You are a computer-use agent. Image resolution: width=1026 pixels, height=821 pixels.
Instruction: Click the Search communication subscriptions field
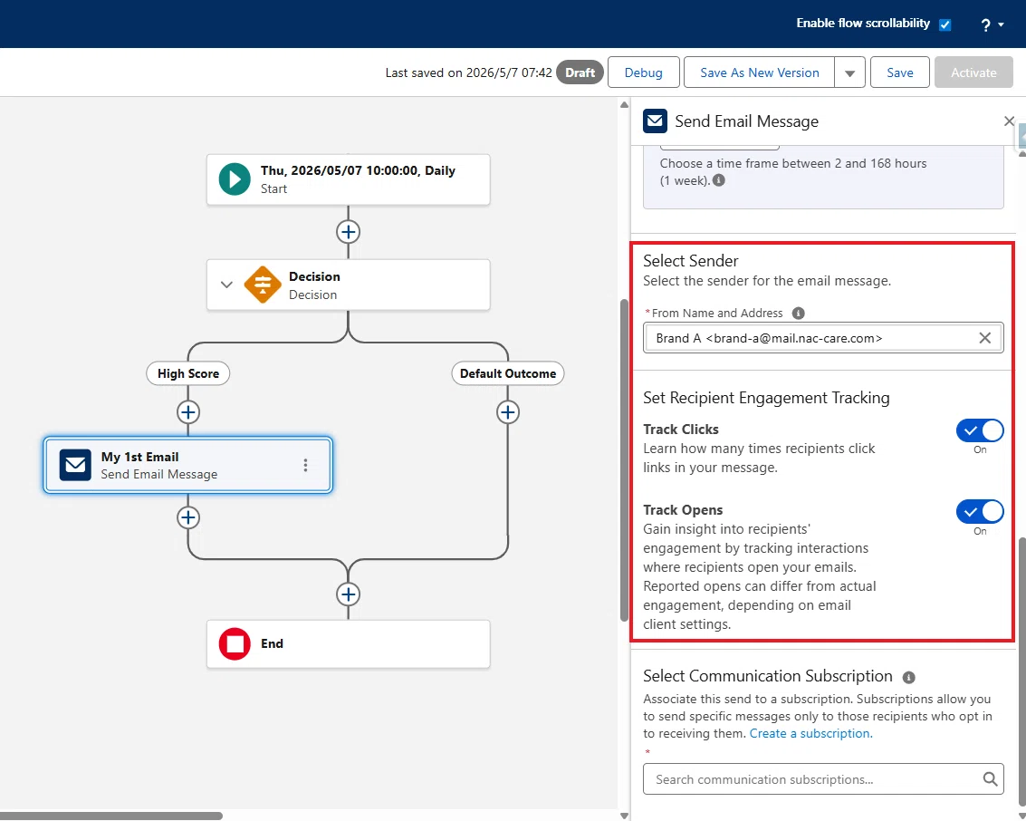point(823,779)
